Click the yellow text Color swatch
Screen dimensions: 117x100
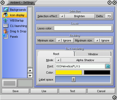tap(69, 73)
